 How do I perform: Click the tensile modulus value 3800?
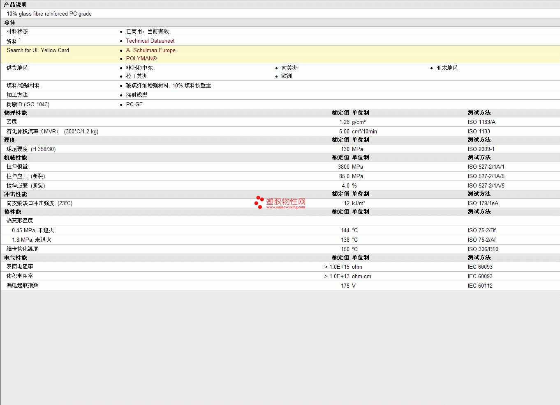[x=344, y=167]
